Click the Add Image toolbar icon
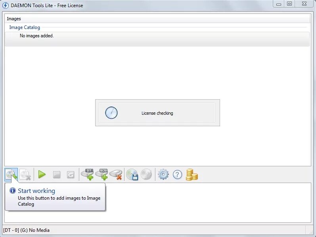 point(11,175)
